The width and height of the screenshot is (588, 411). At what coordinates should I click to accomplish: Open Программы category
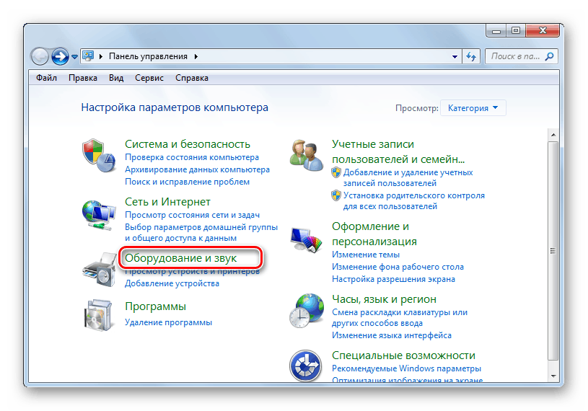click(x=155, y=306)
